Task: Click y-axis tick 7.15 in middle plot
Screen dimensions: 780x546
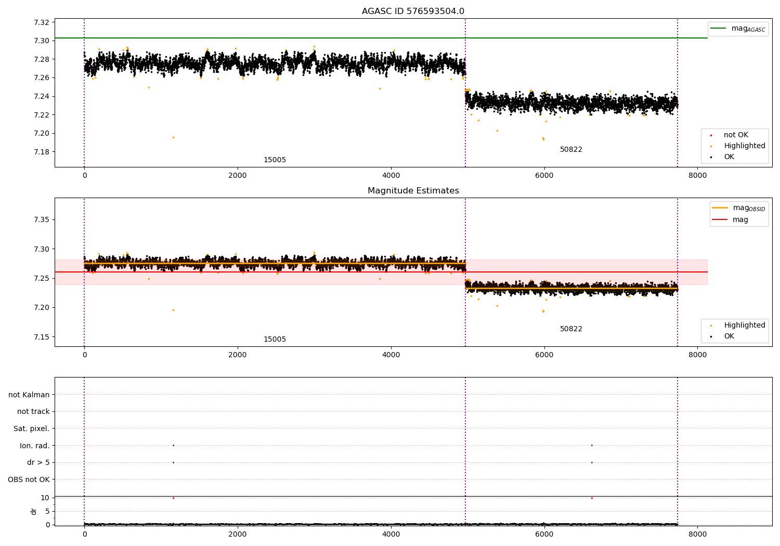Action: coord(41,337)
